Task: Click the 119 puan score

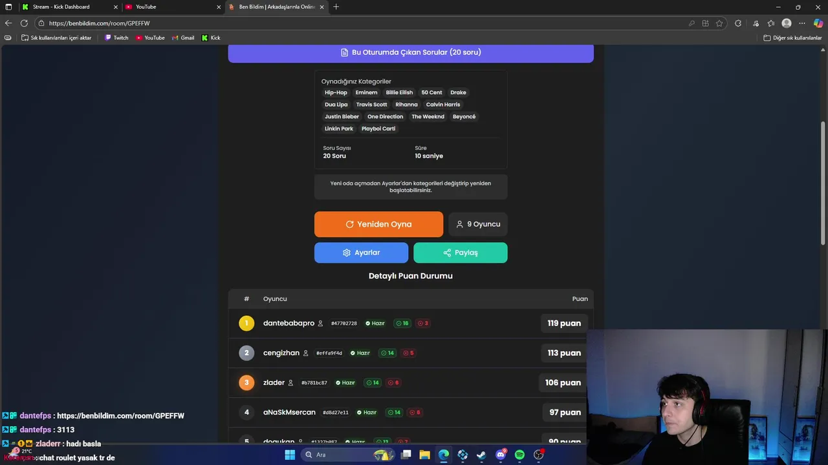Action: (x=564, y=323)
